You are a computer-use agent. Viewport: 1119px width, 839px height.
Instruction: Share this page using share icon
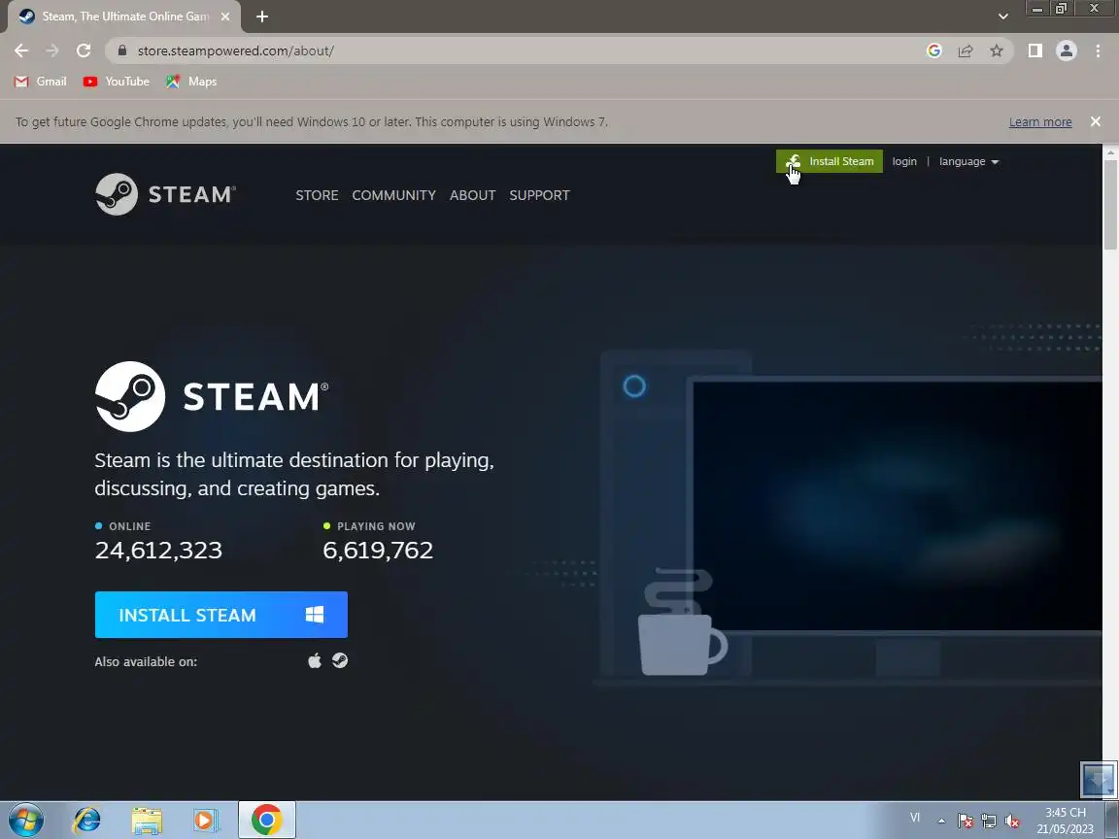coord(966,50)
